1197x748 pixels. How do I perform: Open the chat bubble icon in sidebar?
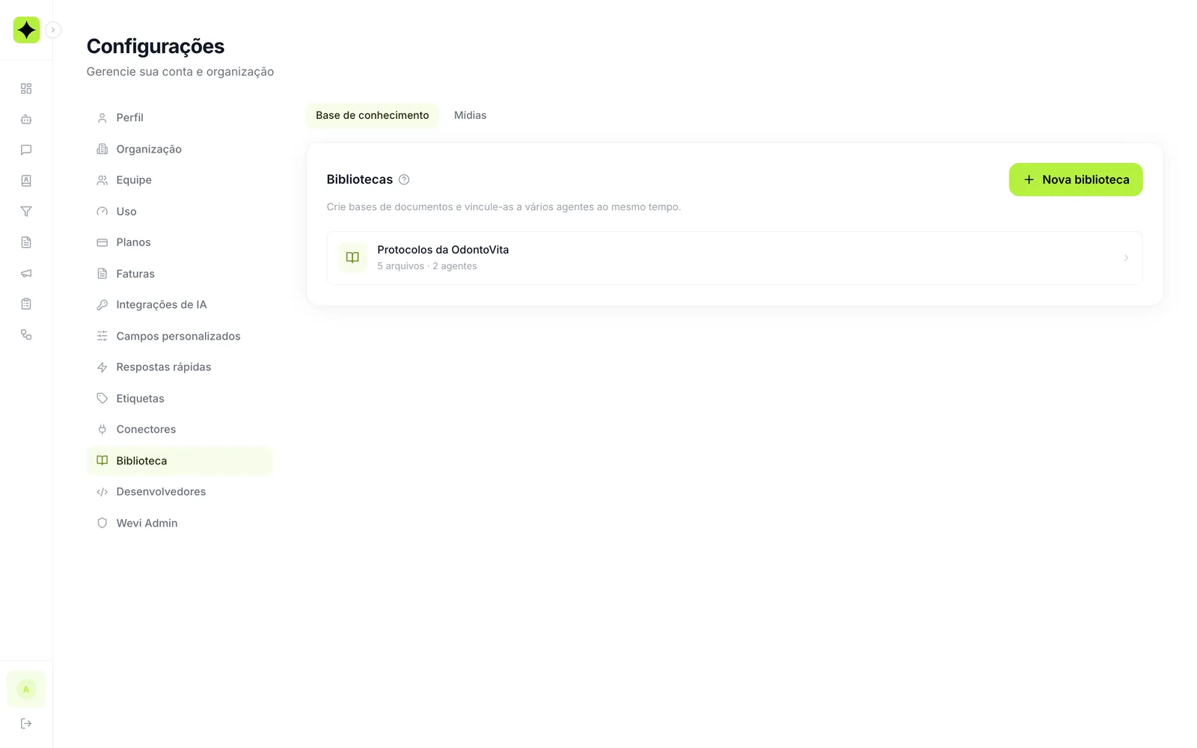pos(26,150)
